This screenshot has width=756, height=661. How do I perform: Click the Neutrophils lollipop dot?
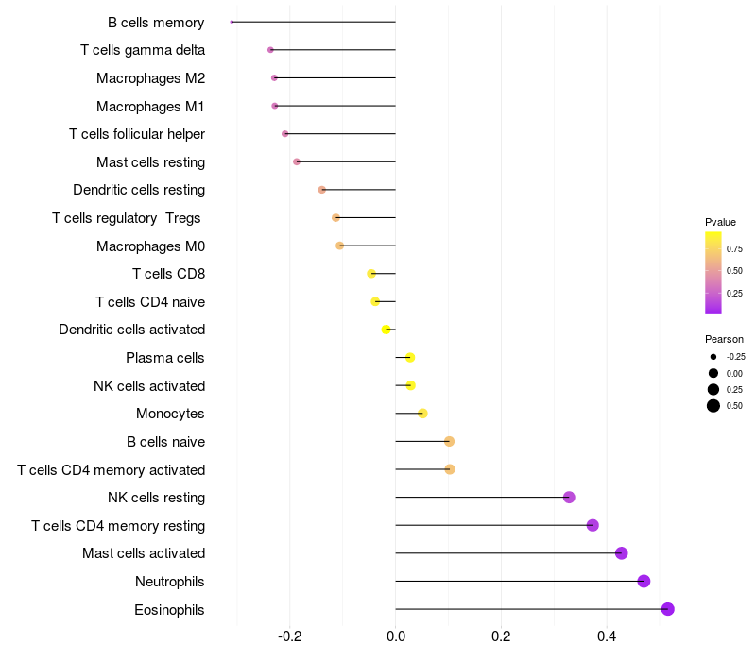pyautogui.click(x=644, y=581)
